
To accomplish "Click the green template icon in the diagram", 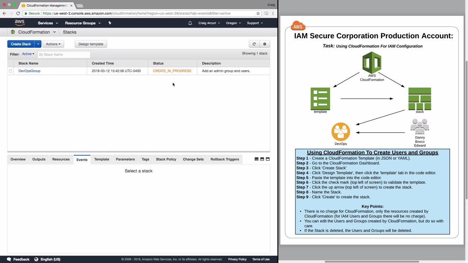I will (320, 99).
